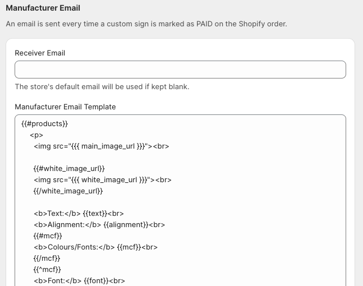Click the Receiver Email field label
This screenshot has height=286, width=363.
(40, 53)
